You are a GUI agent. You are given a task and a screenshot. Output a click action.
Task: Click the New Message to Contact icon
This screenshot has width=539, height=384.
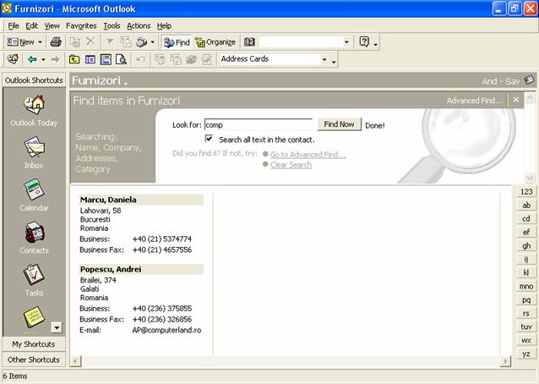tap(126, 42)
